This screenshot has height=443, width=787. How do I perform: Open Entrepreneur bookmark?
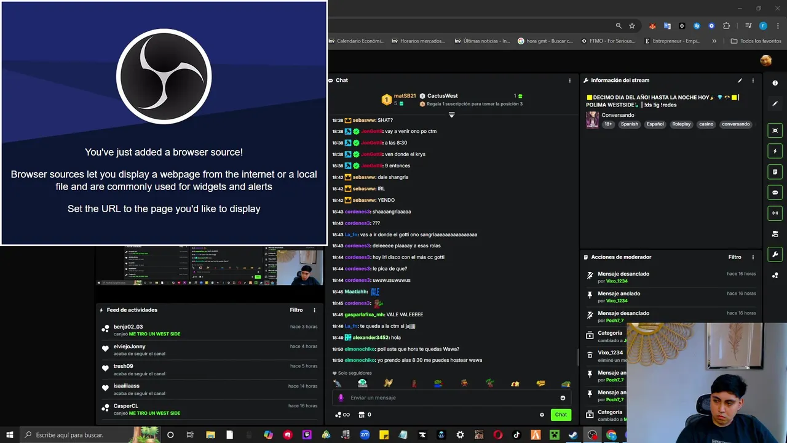(673, 41)
